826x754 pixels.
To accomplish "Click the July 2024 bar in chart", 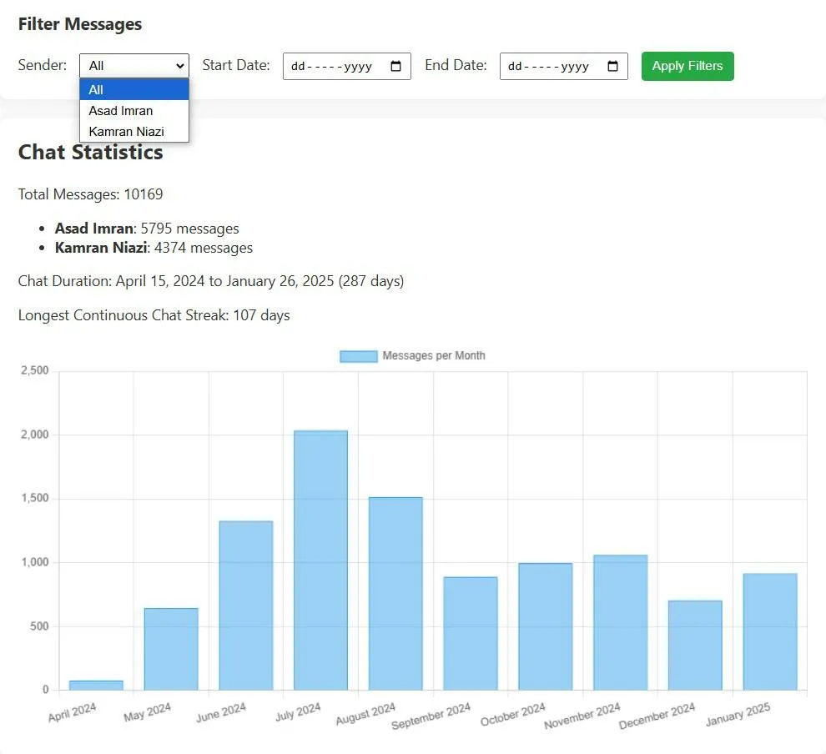I will coord(320,560).
